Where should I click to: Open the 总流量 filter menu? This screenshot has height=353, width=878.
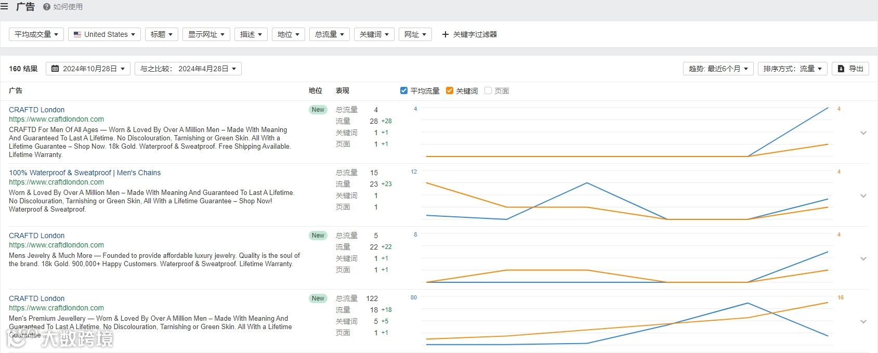tap(329, 34)
